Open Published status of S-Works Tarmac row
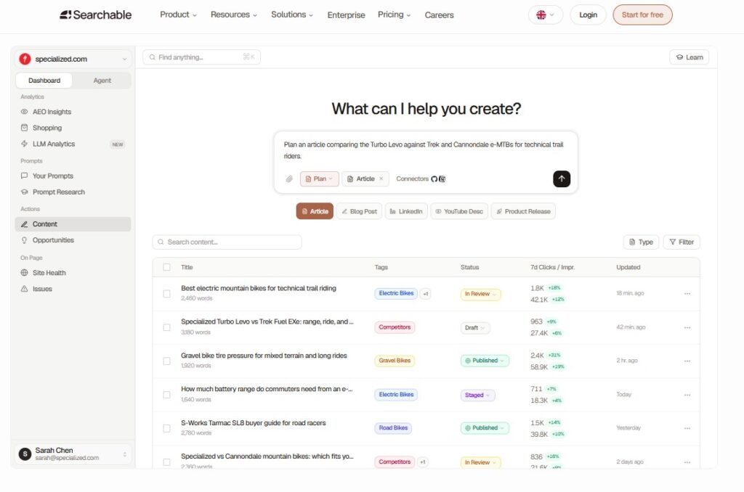The image size is (744, 492). (x=485, y=428)
